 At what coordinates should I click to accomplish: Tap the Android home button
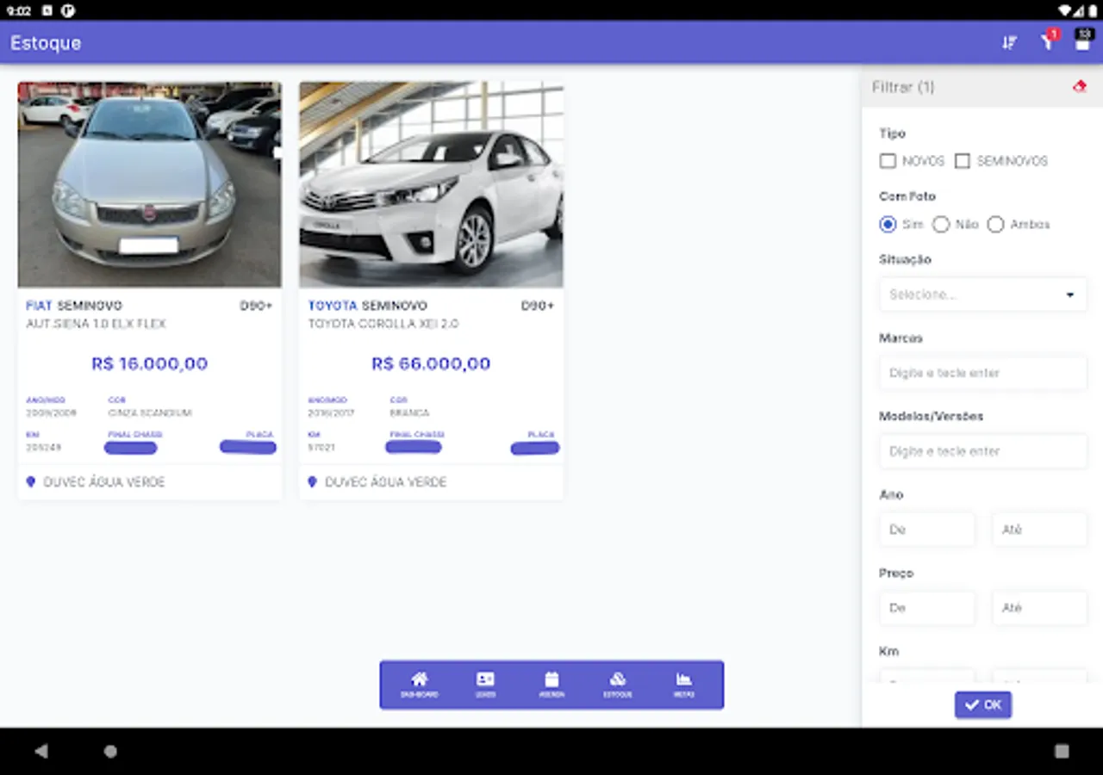[x=110, y=751]
